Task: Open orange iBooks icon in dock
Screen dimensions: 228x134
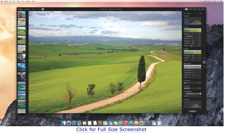Action: point(136,123)
